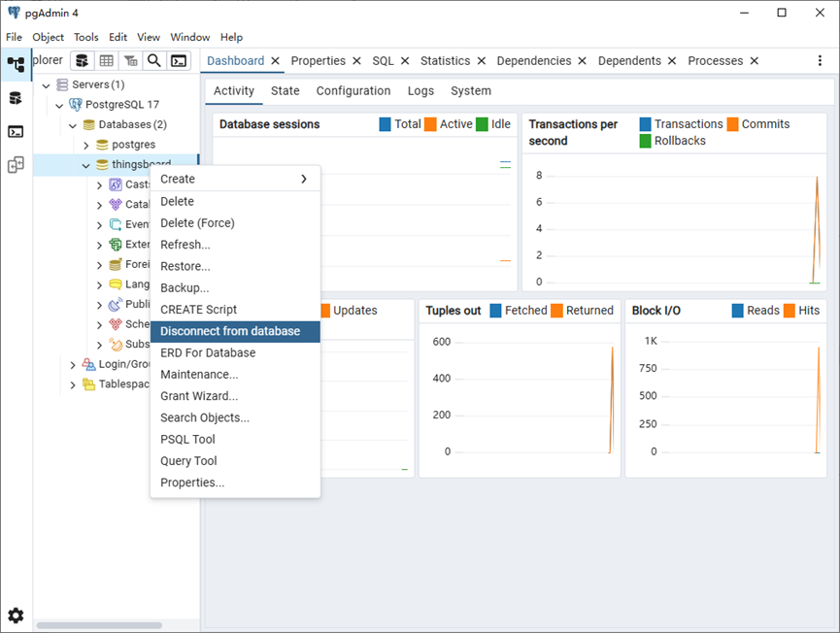Viewport: 840px width, 633px height.
Task: Click the Search Objects magnifier icon
Action: coord(154,61)
